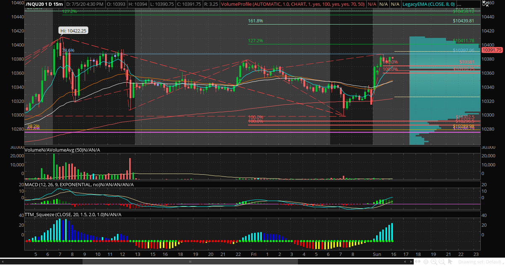Viewport: 505px width, 266px height.
Task: Click the L: 10390.75 low value
Action: click(x=162, y=4)
